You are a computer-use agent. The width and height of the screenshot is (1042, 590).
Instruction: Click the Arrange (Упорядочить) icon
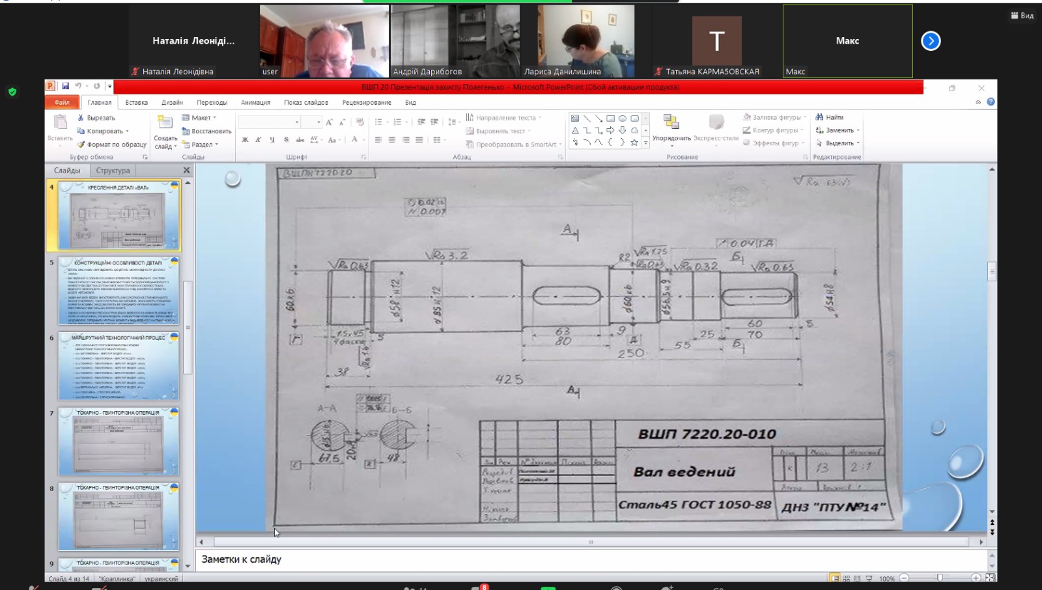pos(671,122)
